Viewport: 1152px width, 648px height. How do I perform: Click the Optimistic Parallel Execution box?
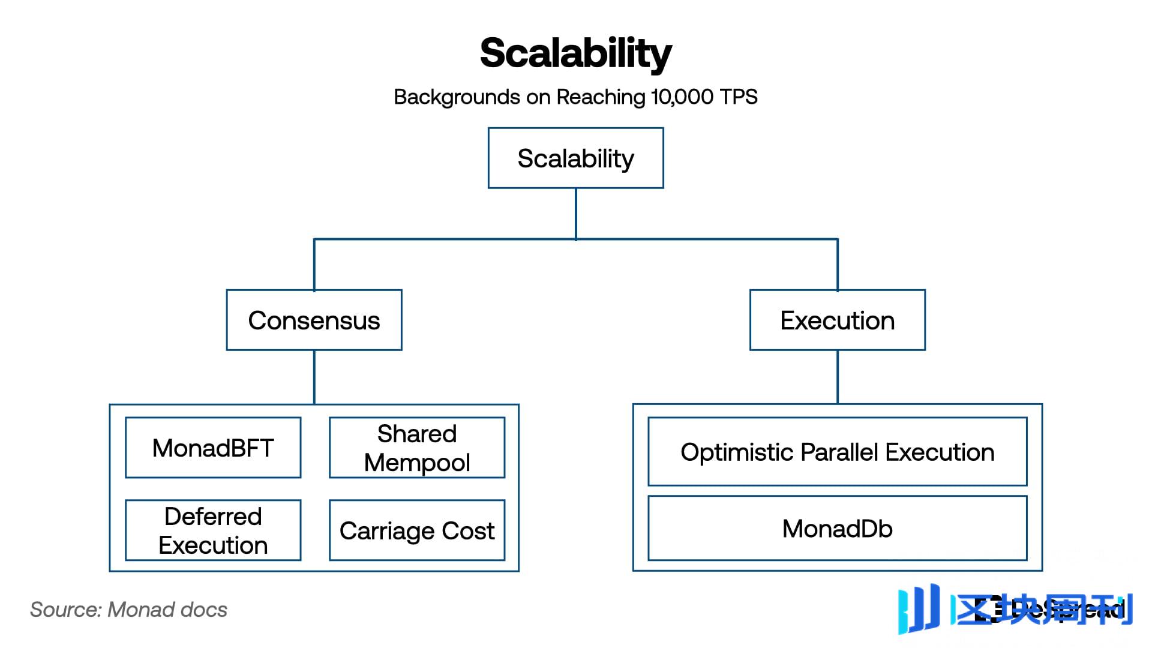pyautogui.click(x=837, y=452)
